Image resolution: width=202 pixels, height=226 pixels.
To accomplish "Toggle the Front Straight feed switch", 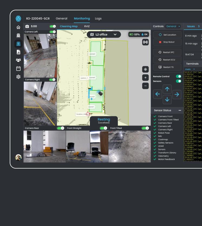I will pyautogui.click(x=103, y=128).
